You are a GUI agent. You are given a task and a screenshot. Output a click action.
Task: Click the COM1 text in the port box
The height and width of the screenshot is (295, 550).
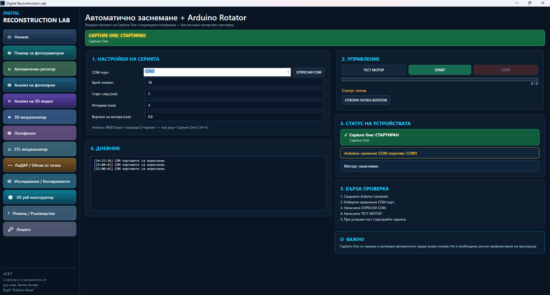point(150,71)
